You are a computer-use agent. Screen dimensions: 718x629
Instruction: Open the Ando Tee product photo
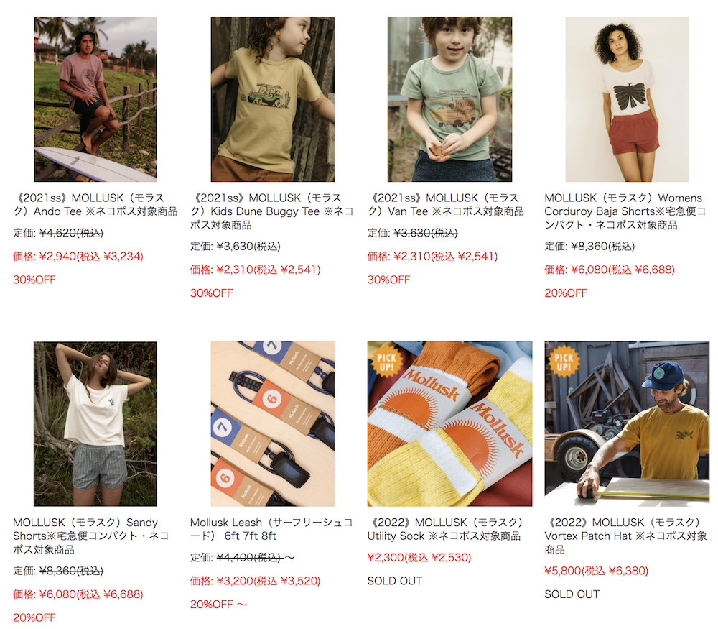tap(95, 99)
